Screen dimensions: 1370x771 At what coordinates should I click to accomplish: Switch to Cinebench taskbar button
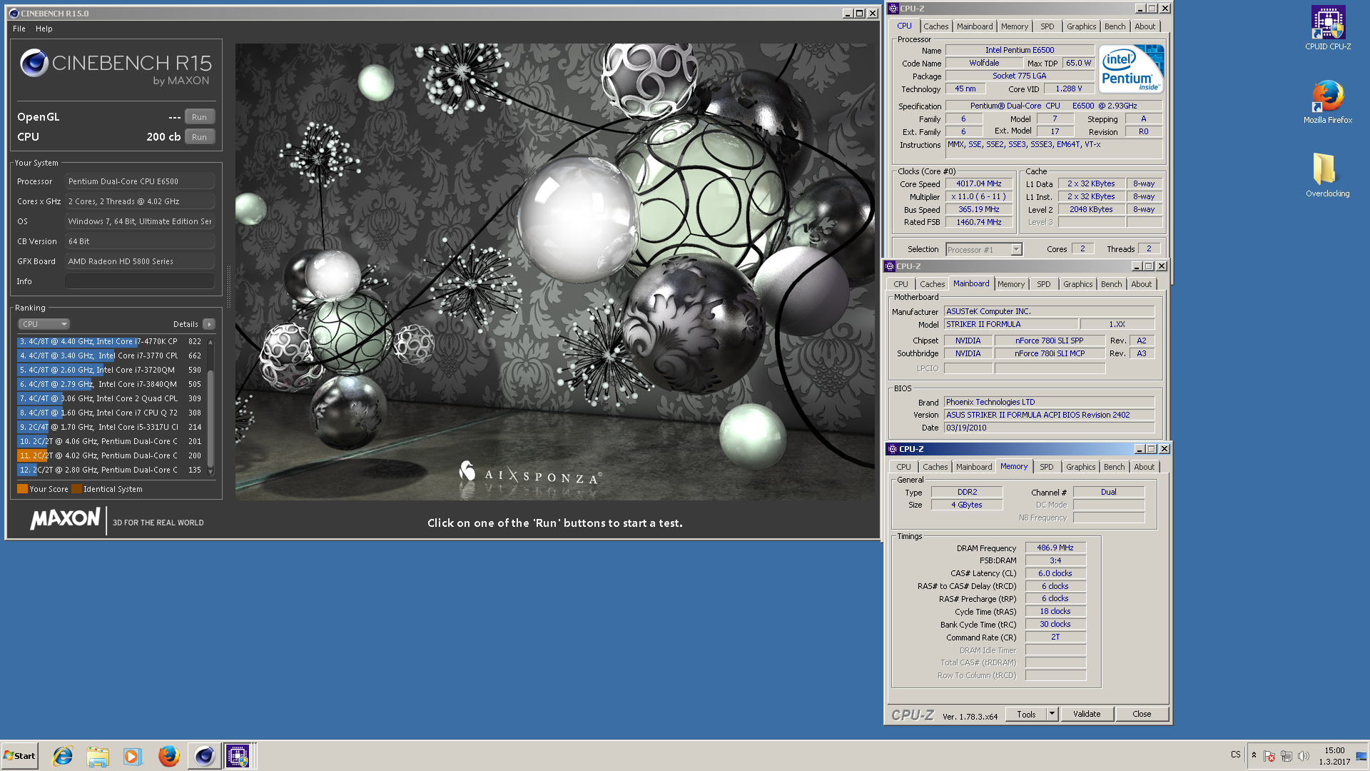(x=204, y=756)
